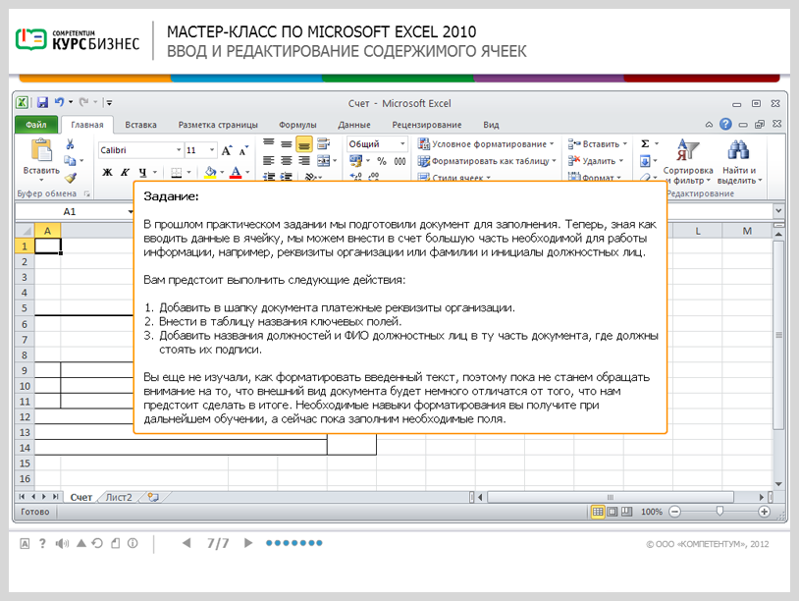
Task: Toggle Underline (Ч) formatting
Action: click(142, 172)
